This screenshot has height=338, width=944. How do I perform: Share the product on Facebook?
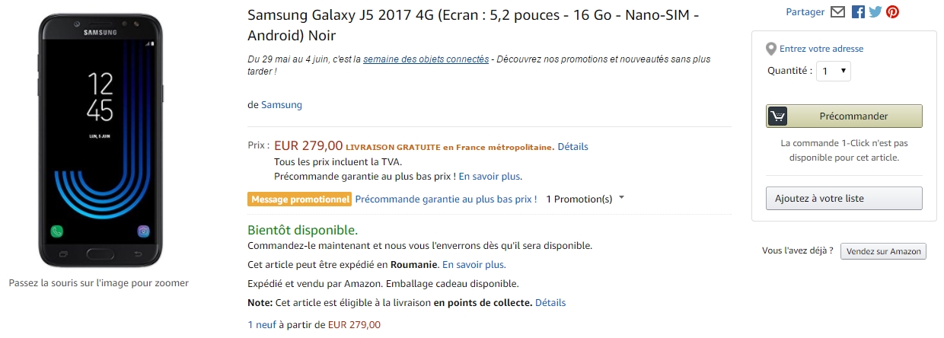pos(858,12)
